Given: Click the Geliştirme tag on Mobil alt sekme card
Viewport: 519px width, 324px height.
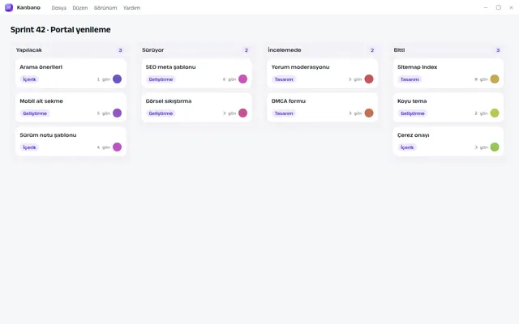Looking at the screenshot, I should [35, 113].
